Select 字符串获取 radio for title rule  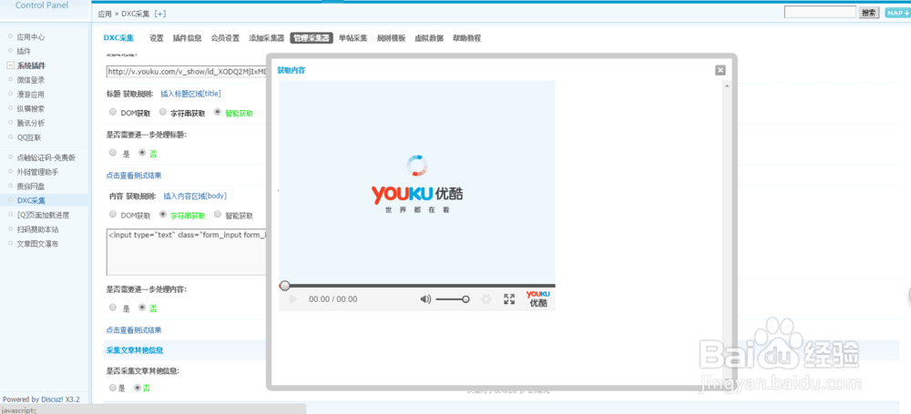(x=163, y=112)
